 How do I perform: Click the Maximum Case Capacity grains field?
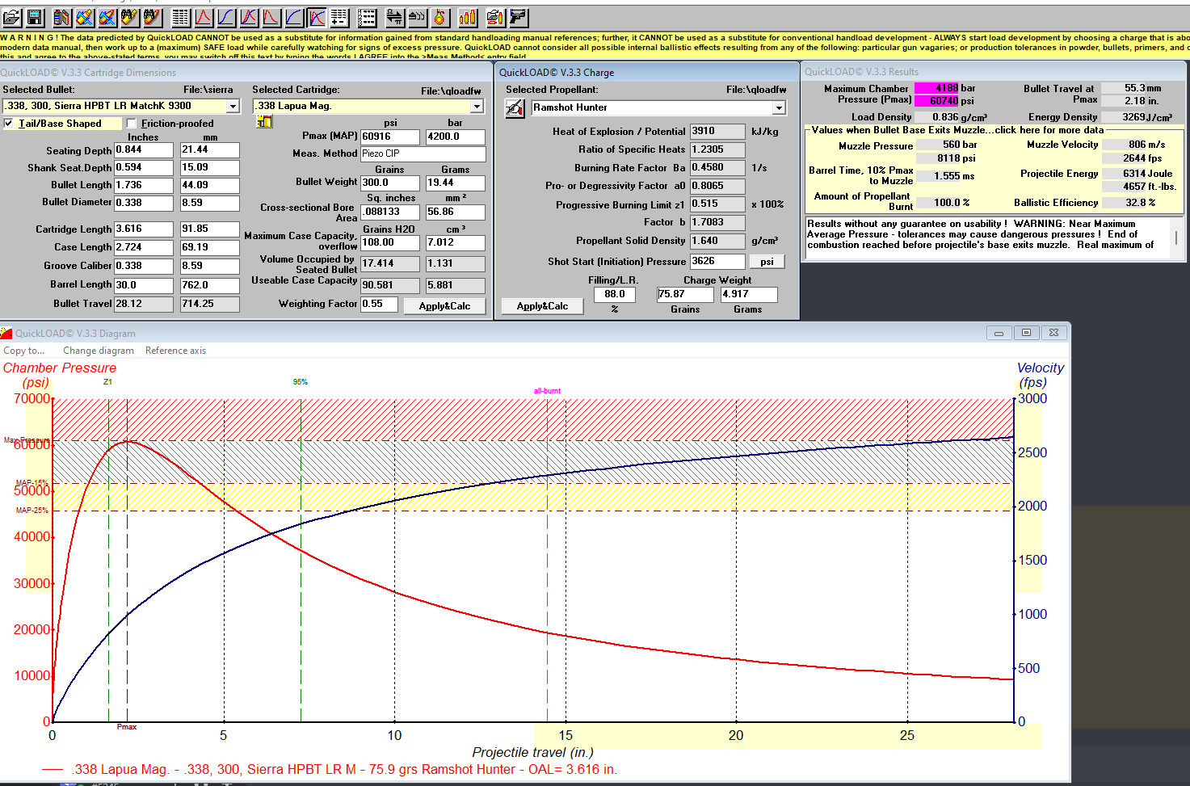(x=390, y=243)
